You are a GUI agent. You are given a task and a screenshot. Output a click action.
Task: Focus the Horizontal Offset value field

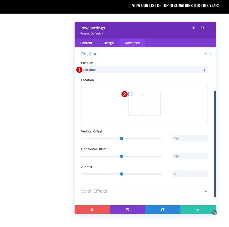point(190,156)
